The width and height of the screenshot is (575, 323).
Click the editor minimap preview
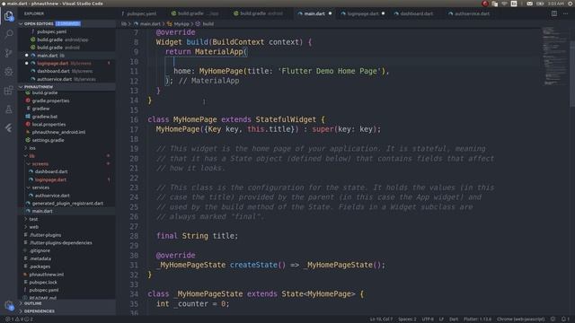click(x=554, y=56)
